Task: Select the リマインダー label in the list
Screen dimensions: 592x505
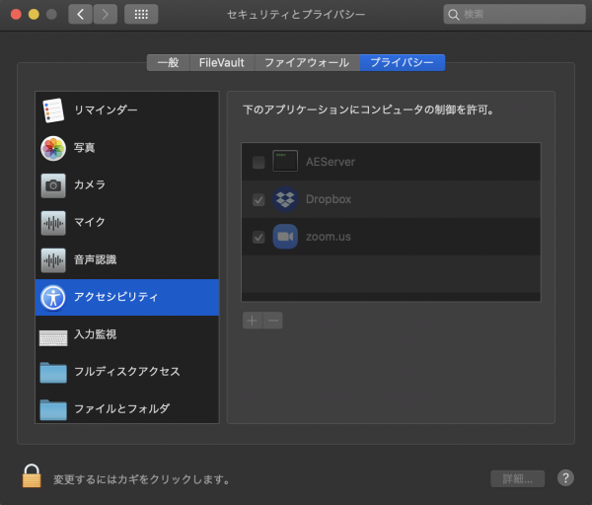Action: click(106, 110)
